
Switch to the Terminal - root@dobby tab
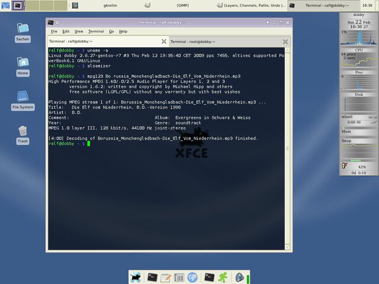[x=230, y=41]
